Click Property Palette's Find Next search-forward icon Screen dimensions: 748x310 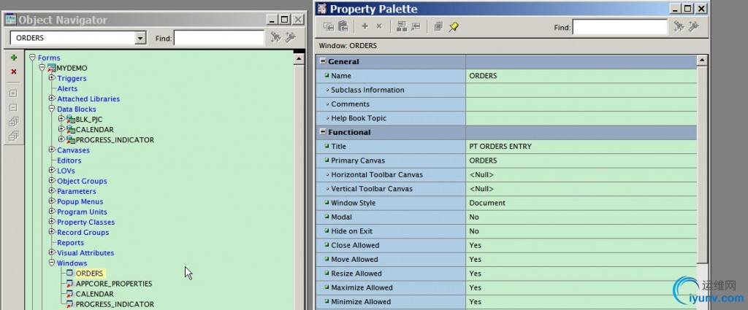click(679, 27)
